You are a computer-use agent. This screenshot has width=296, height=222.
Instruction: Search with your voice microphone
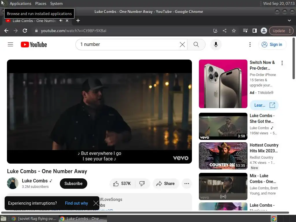(x=216, y=45)
